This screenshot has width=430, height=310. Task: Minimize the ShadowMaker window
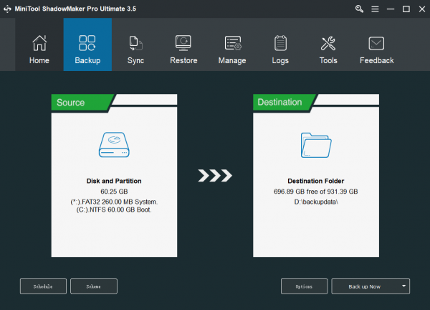coord(391,9)
